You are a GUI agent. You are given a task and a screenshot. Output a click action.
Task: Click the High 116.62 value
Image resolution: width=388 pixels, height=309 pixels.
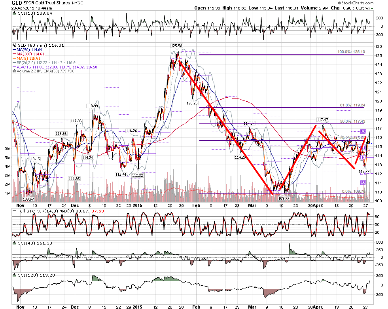(234, 8)
